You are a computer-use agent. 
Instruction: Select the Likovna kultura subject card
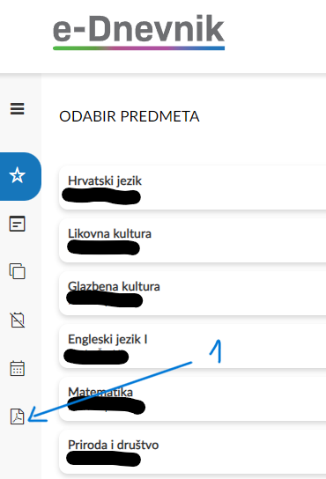point(192,240)
